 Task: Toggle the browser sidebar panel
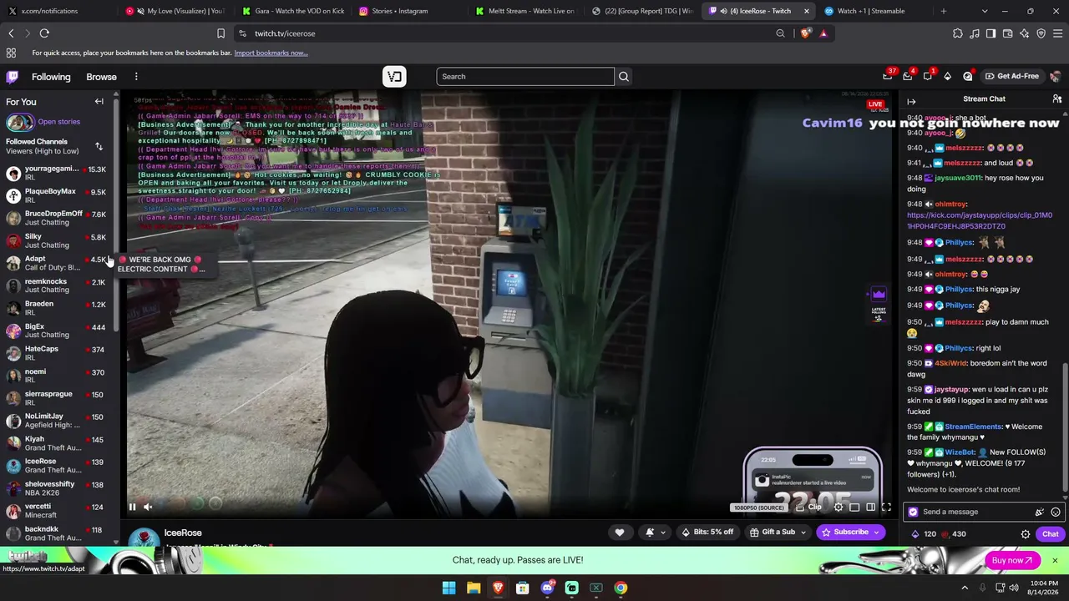pos(990,33)
